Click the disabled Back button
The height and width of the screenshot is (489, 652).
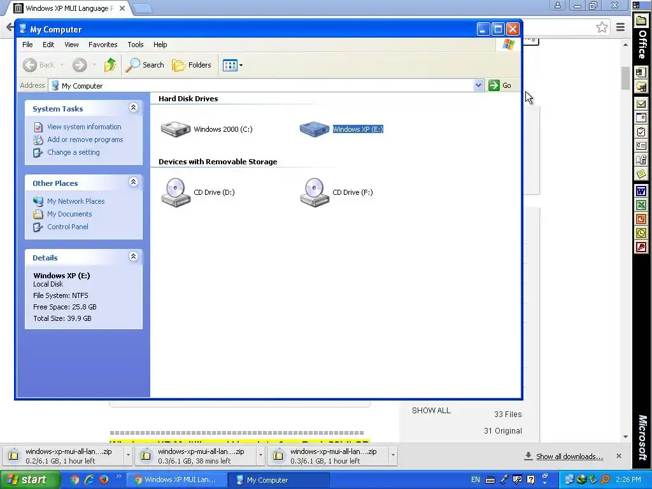(39, 65)
